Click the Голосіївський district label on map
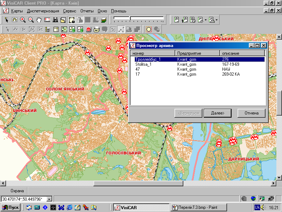Image resolution: width=282 pixels, height=212 pixels. coord(124,153)
